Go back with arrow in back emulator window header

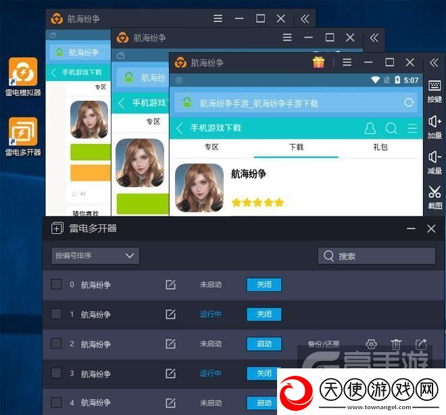53,72
